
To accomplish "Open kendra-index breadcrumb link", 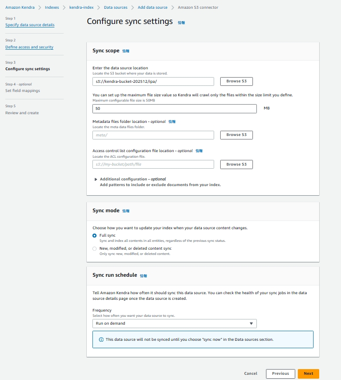I will pos(82,7).
